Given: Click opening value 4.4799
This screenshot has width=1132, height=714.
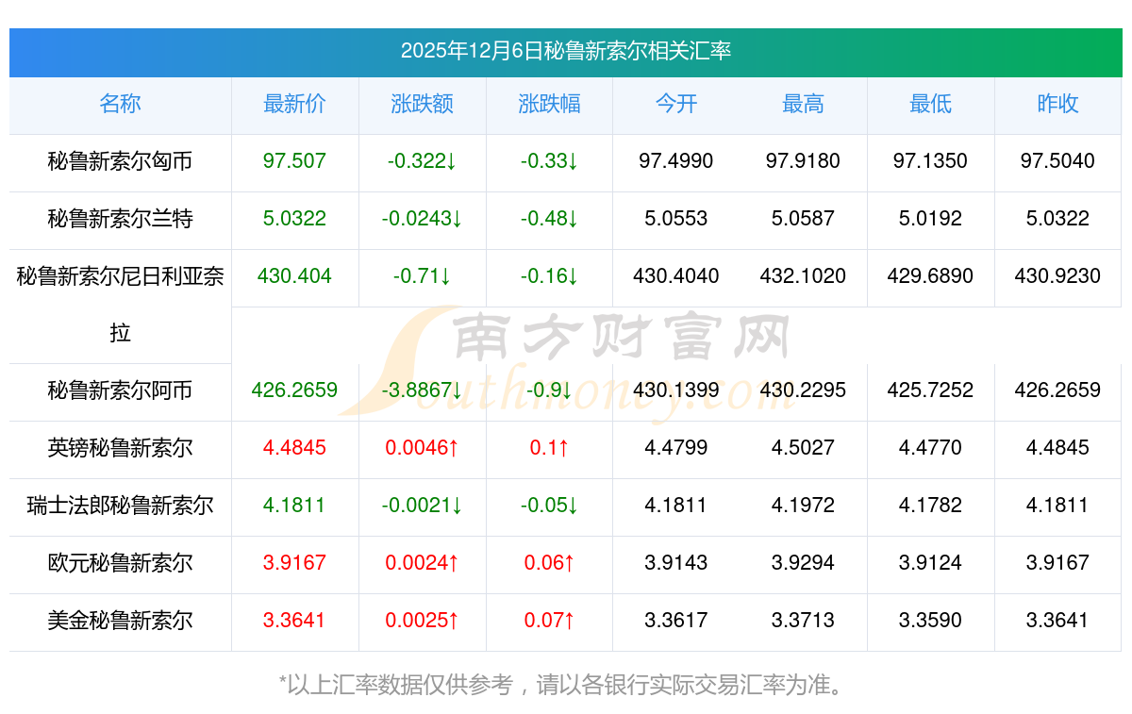Looking at the screenshot, I should [x=676, y=448].
